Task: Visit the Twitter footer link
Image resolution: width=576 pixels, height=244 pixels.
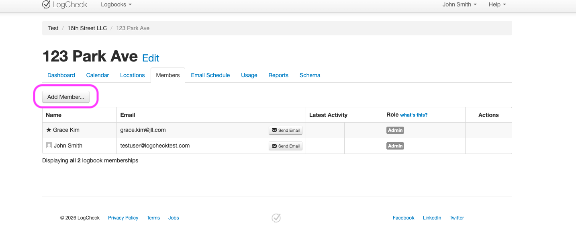Action: 457,218
